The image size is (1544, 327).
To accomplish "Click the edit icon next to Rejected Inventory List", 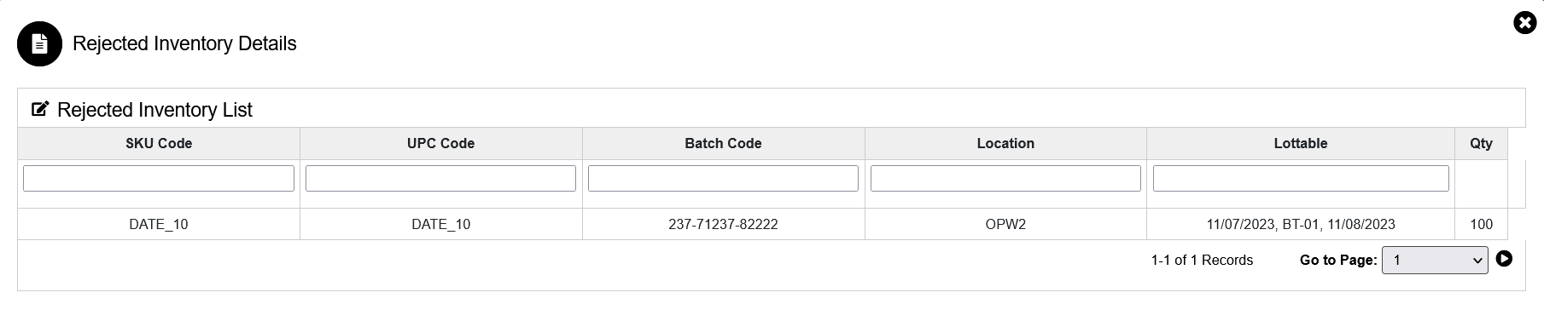I will [x=40, y=109].
